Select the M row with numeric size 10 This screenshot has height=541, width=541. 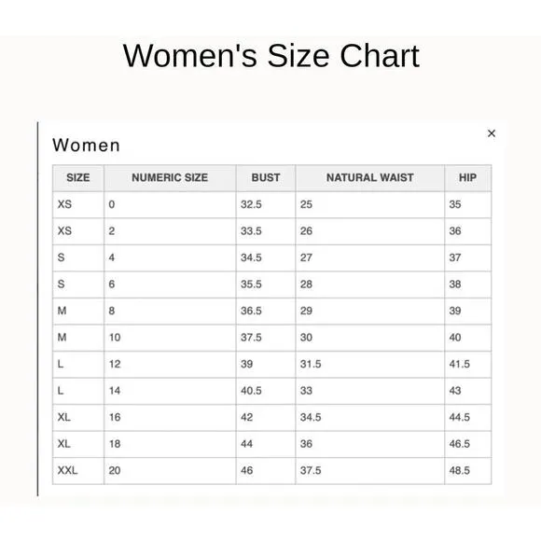click(271, 338)
